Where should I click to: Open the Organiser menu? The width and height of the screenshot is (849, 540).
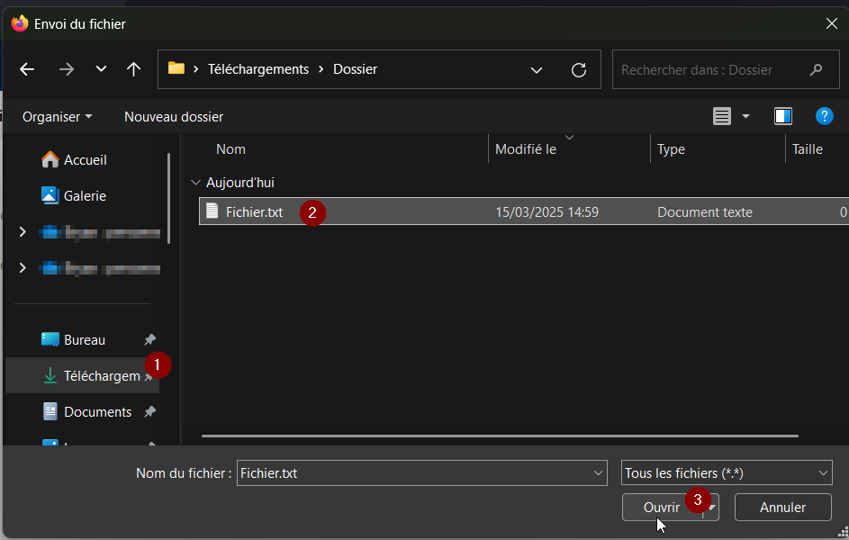click(57, 116)
